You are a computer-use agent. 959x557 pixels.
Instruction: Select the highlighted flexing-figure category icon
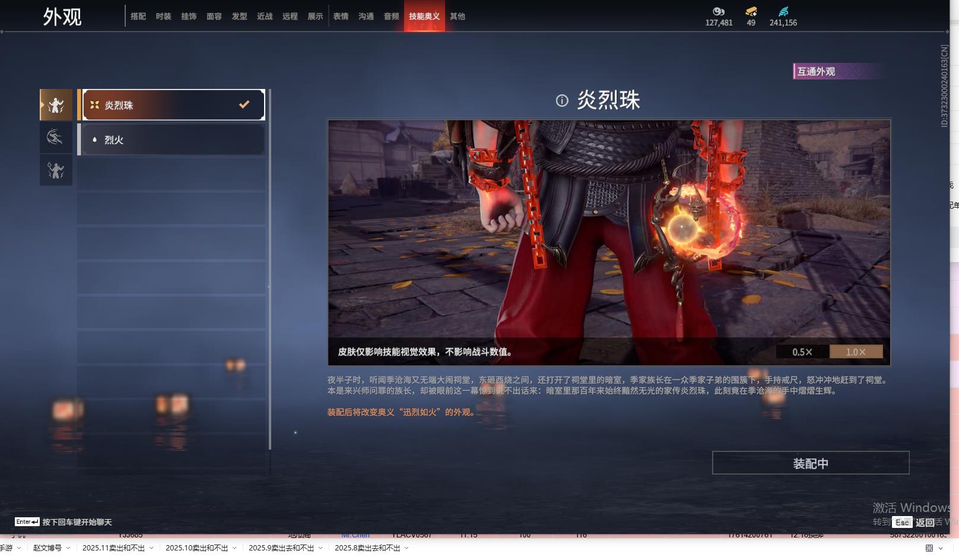tap(56, 105)
